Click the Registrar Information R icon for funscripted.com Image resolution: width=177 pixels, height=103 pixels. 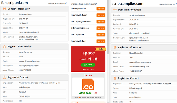[x=4, y=47]
